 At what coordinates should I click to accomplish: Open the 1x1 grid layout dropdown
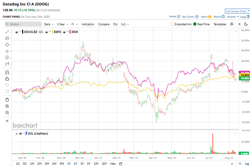[x=125, y=24]
